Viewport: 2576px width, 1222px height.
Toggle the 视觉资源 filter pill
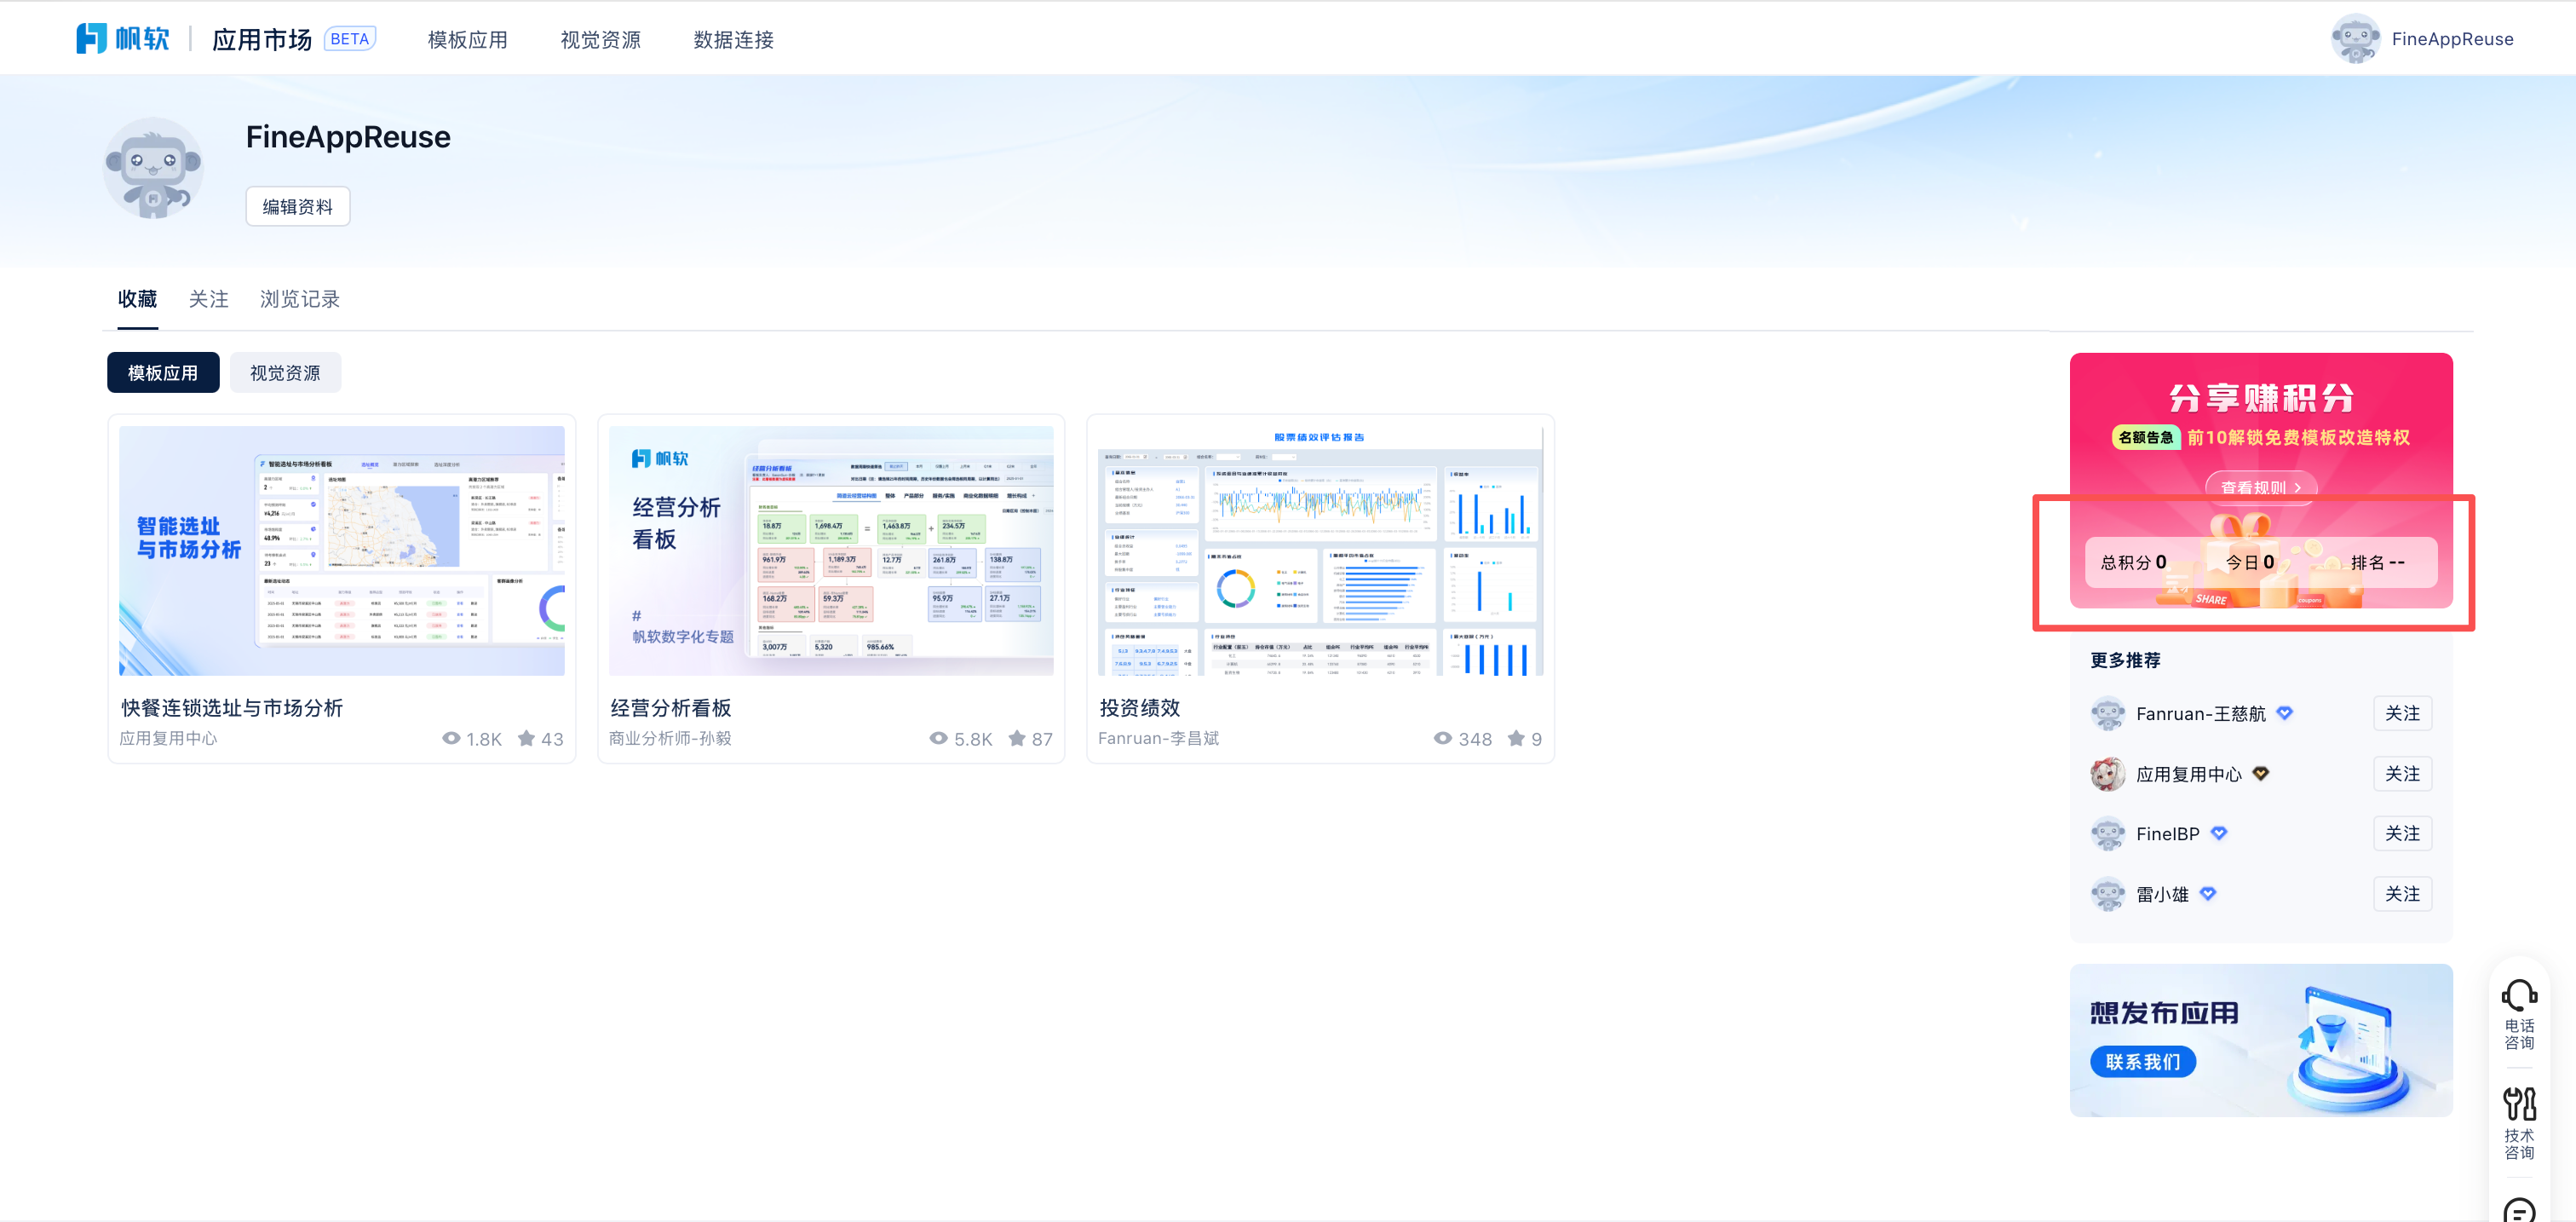point(285,373)
